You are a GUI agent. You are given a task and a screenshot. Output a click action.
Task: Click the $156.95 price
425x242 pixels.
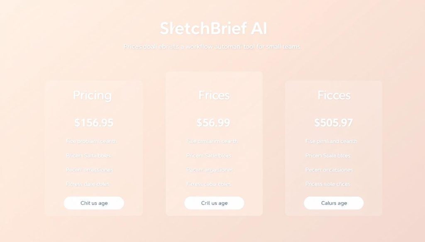[x=94, y=122]
